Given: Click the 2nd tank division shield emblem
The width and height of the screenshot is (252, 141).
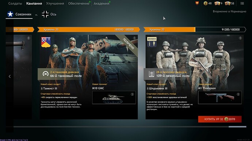Looking at the screenshot, I should 46,43.
